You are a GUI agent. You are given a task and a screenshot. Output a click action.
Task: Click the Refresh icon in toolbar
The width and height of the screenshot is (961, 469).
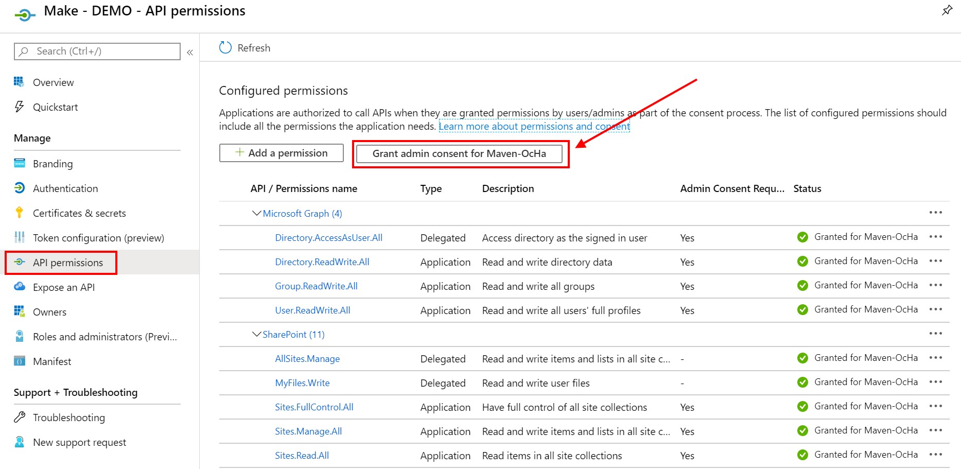[x=225, y=48]
